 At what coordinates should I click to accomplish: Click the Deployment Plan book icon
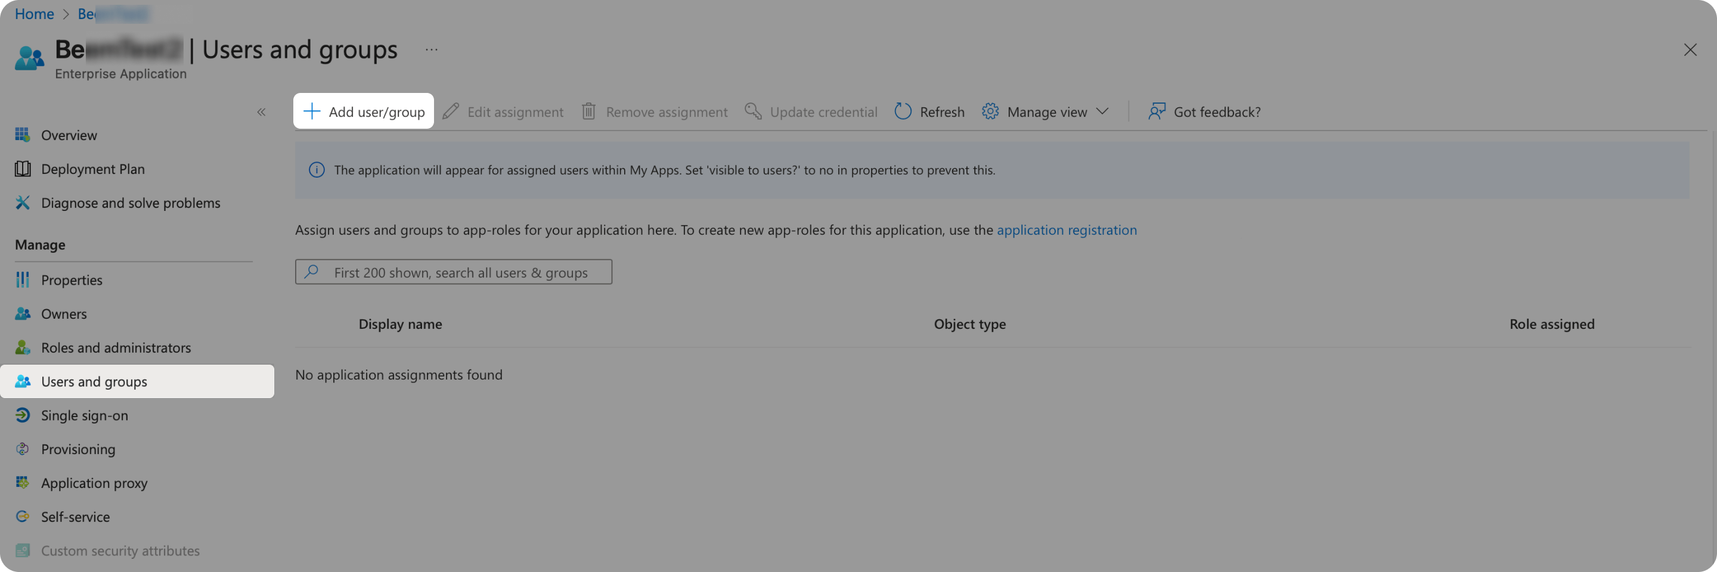23,169
